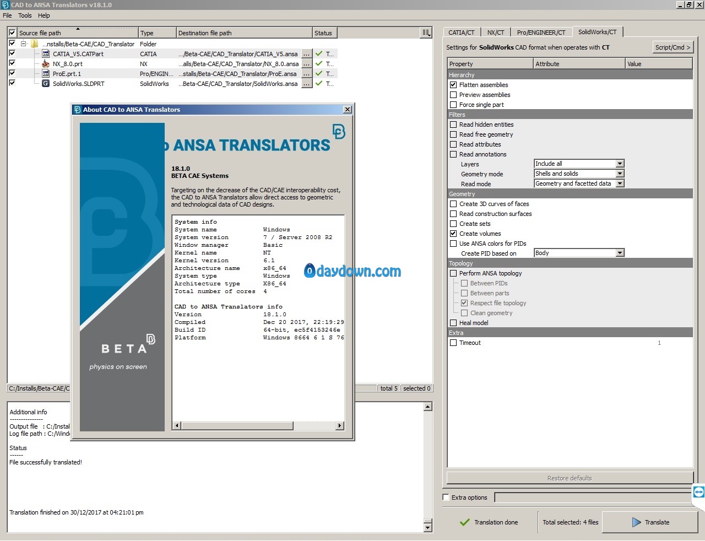Browse destination path for ProE.ansa
The image size is (705, 541).
tap(307, 74)
